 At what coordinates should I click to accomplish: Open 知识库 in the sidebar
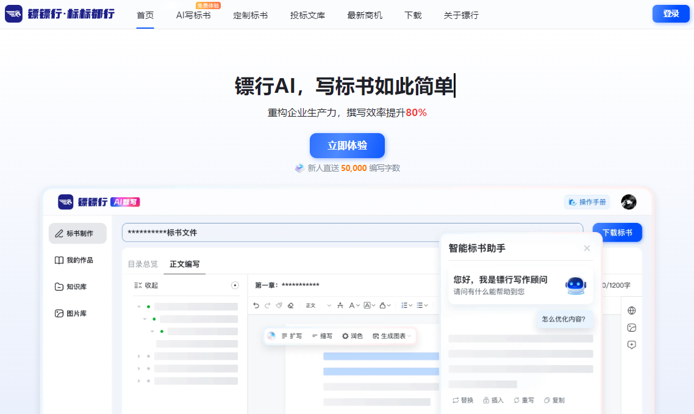click(77, 286)
